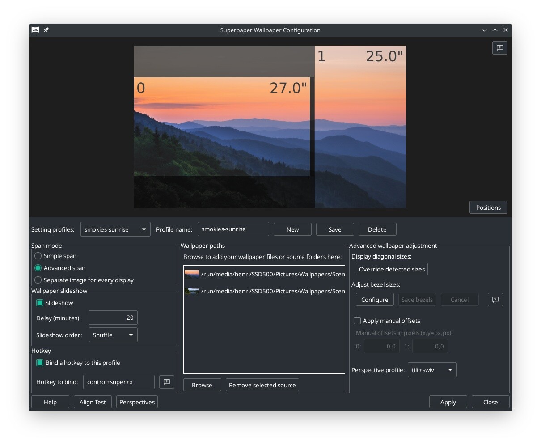Click Browse to add wallpaper sources
The height and width of the screenshot is (445, 541).
(x=202, y=385)
